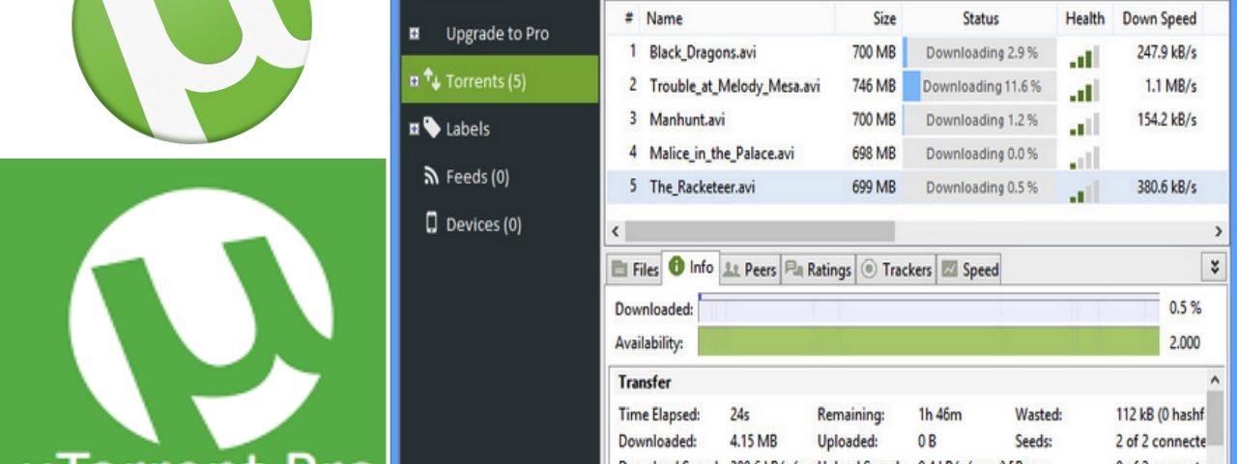Image resolution: width=1237 pixels, height=464 pixels.
Task: Click Black_Dragons.avi progress bar at 2.9 %
Action: [981, 52]
